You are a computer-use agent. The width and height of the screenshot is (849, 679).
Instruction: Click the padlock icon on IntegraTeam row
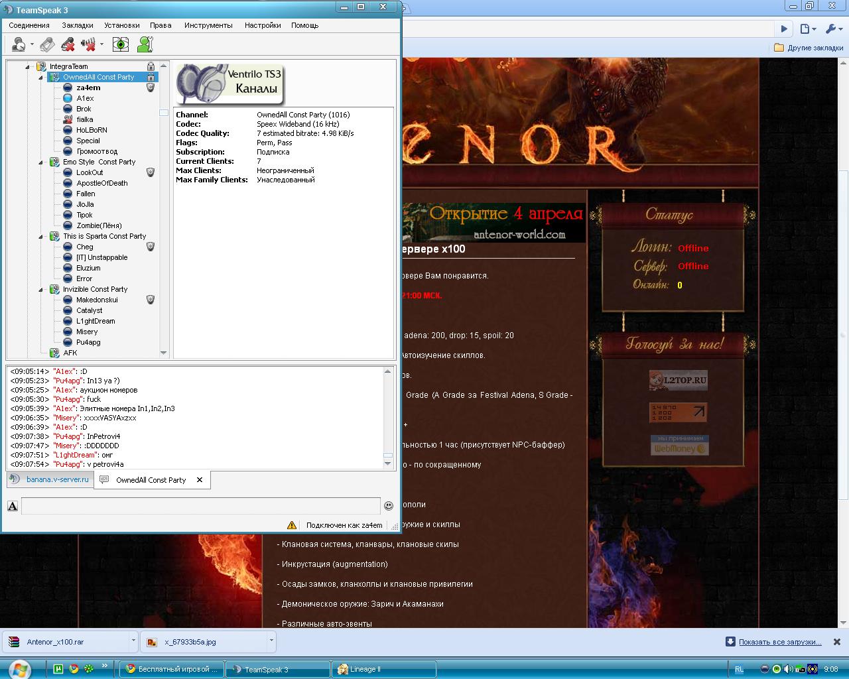[151, 66]
